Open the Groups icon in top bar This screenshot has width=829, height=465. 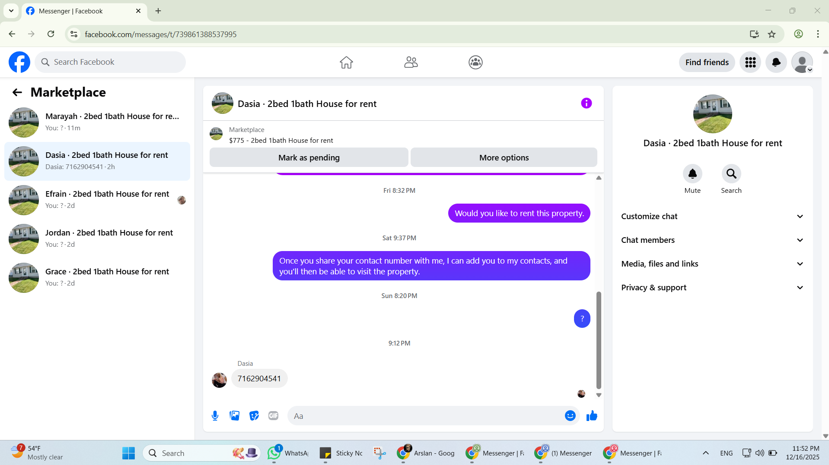pos(475,62)
